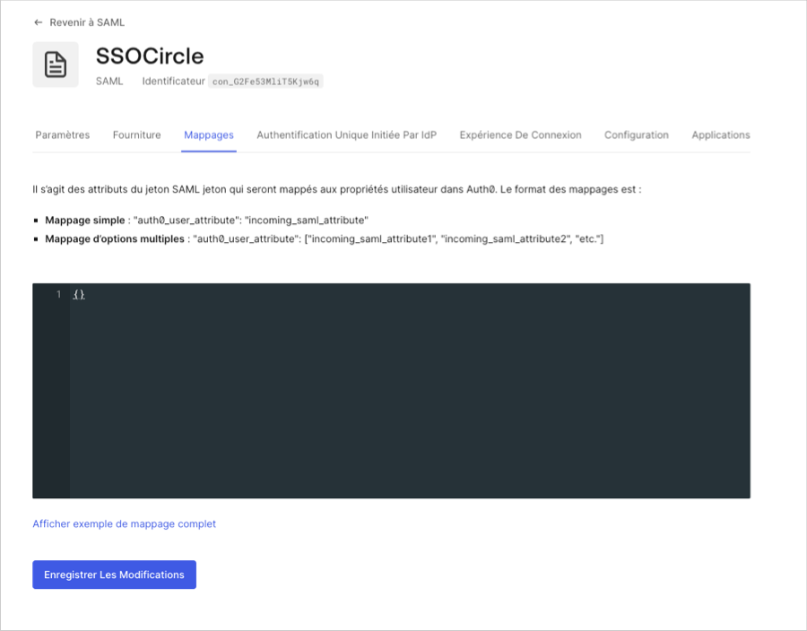Open the full mapping example link
The height and width of the screenshot is (631, 807).
click(124, 523)
